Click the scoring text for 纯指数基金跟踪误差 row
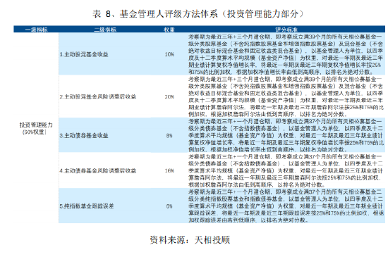 pos(286,206)
